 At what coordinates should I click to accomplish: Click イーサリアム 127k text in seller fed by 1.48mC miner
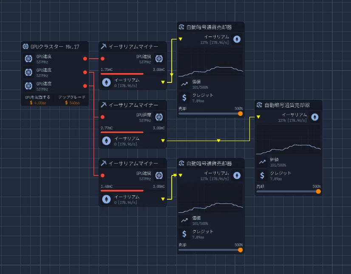[215, 176]
